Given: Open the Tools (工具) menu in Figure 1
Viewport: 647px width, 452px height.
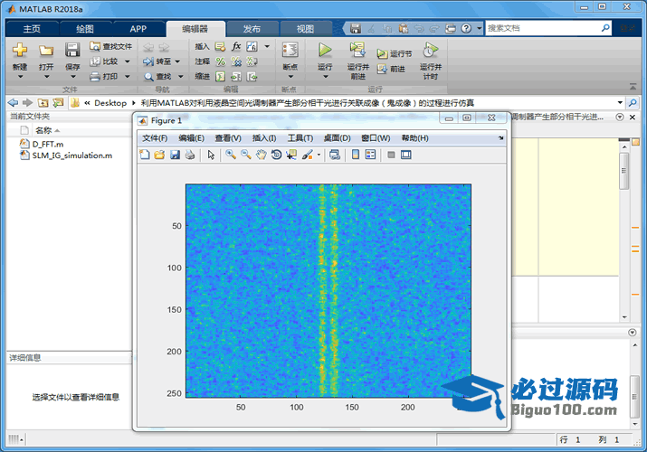Looking at the screenshot, I should (x=300, y=138).
